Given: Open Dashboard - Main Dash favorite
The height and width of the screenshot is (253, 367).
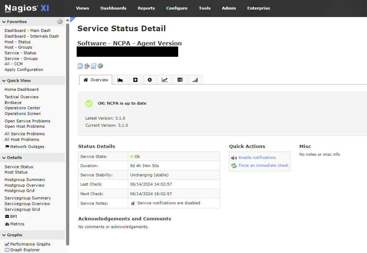Looking at the screenshot, I should (x=28, y=31).
